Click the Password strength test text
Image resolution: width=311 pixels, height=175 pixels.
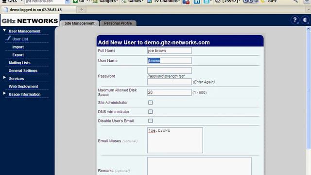pos(166,76)
